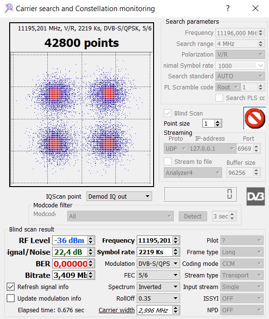269x319 pixels.
Task: Click the question mark help button
Action: (228, 8)
